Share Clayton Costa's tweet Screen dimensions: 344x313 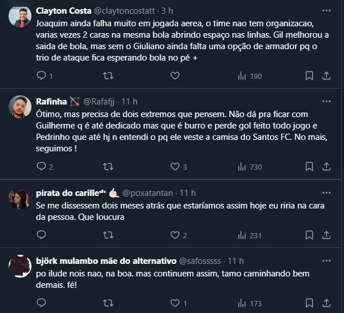[x=327, y=76]
